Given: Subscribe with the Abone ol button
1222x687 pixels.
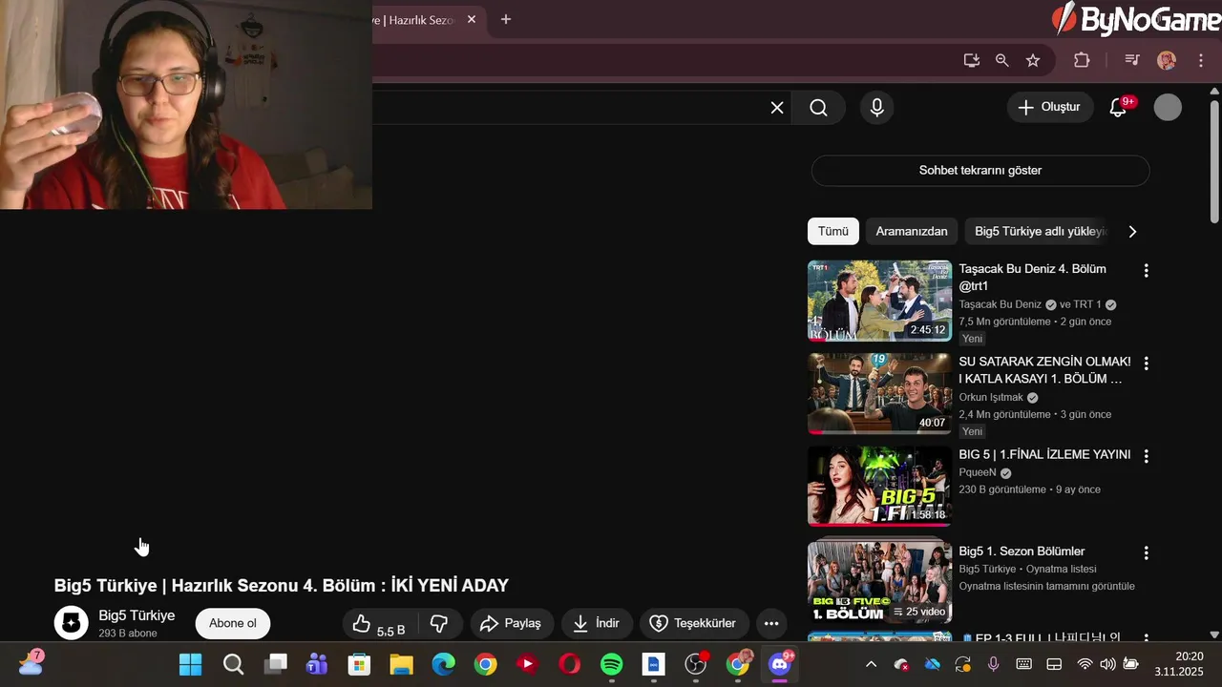Looking at the screenshot, I should tap(233, 623).
